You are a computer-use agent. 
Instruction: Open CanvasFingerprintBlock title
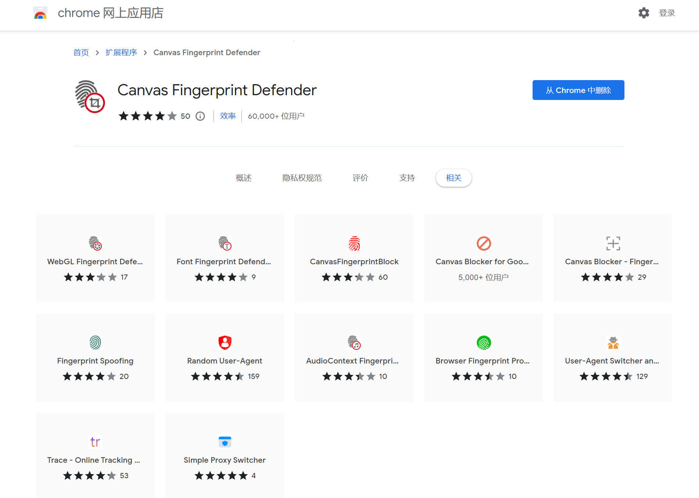click(354, 262)
